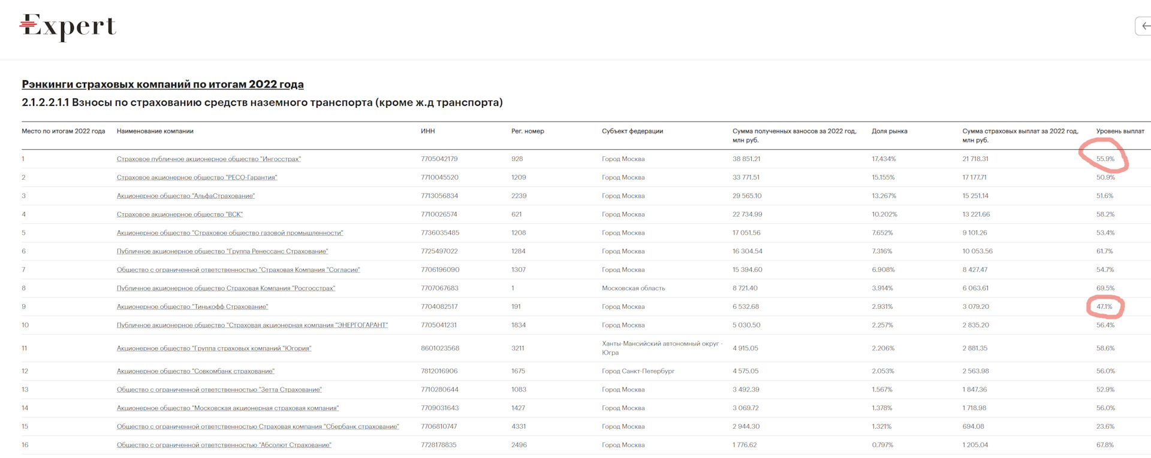
Task: Select the 'Город Санкт-Петербург' cell
Action: pyautogui.click(x=638, y=371)
